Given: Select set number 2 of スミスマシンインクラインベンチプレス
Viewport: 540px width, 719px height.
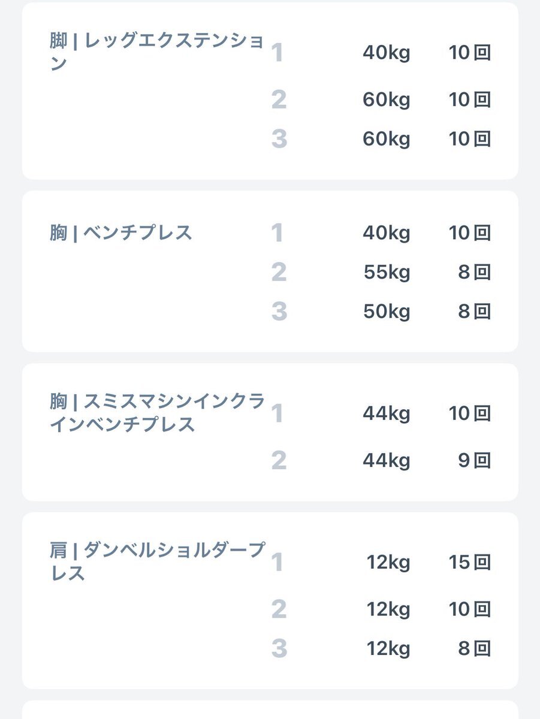Looking at the screenshot, I should (x=279, y=460).
